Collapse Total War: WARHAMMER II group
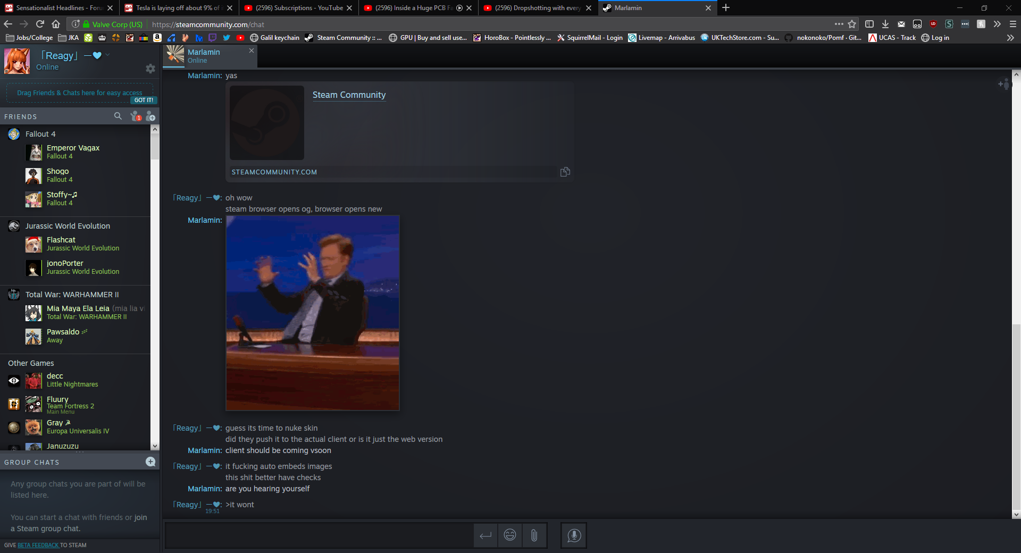Image resolution: width=1021 pixels, height=553 pixels. 72,295
